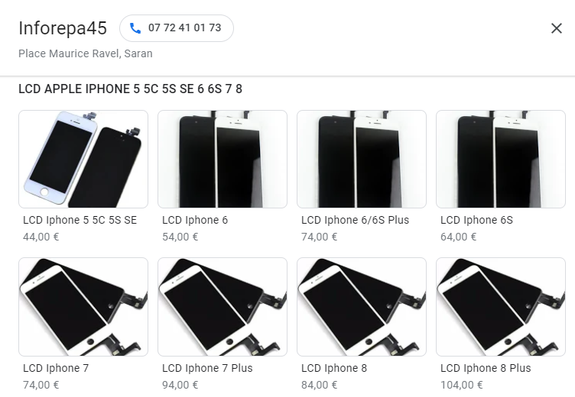Viewport: 575px width, 397px height.
Task: Select the 44,00 € price label
Action: click(x=41, y=237)
